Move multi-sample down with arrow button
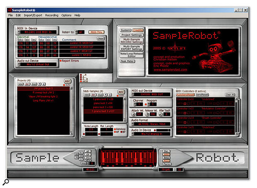 pos(110,95)
